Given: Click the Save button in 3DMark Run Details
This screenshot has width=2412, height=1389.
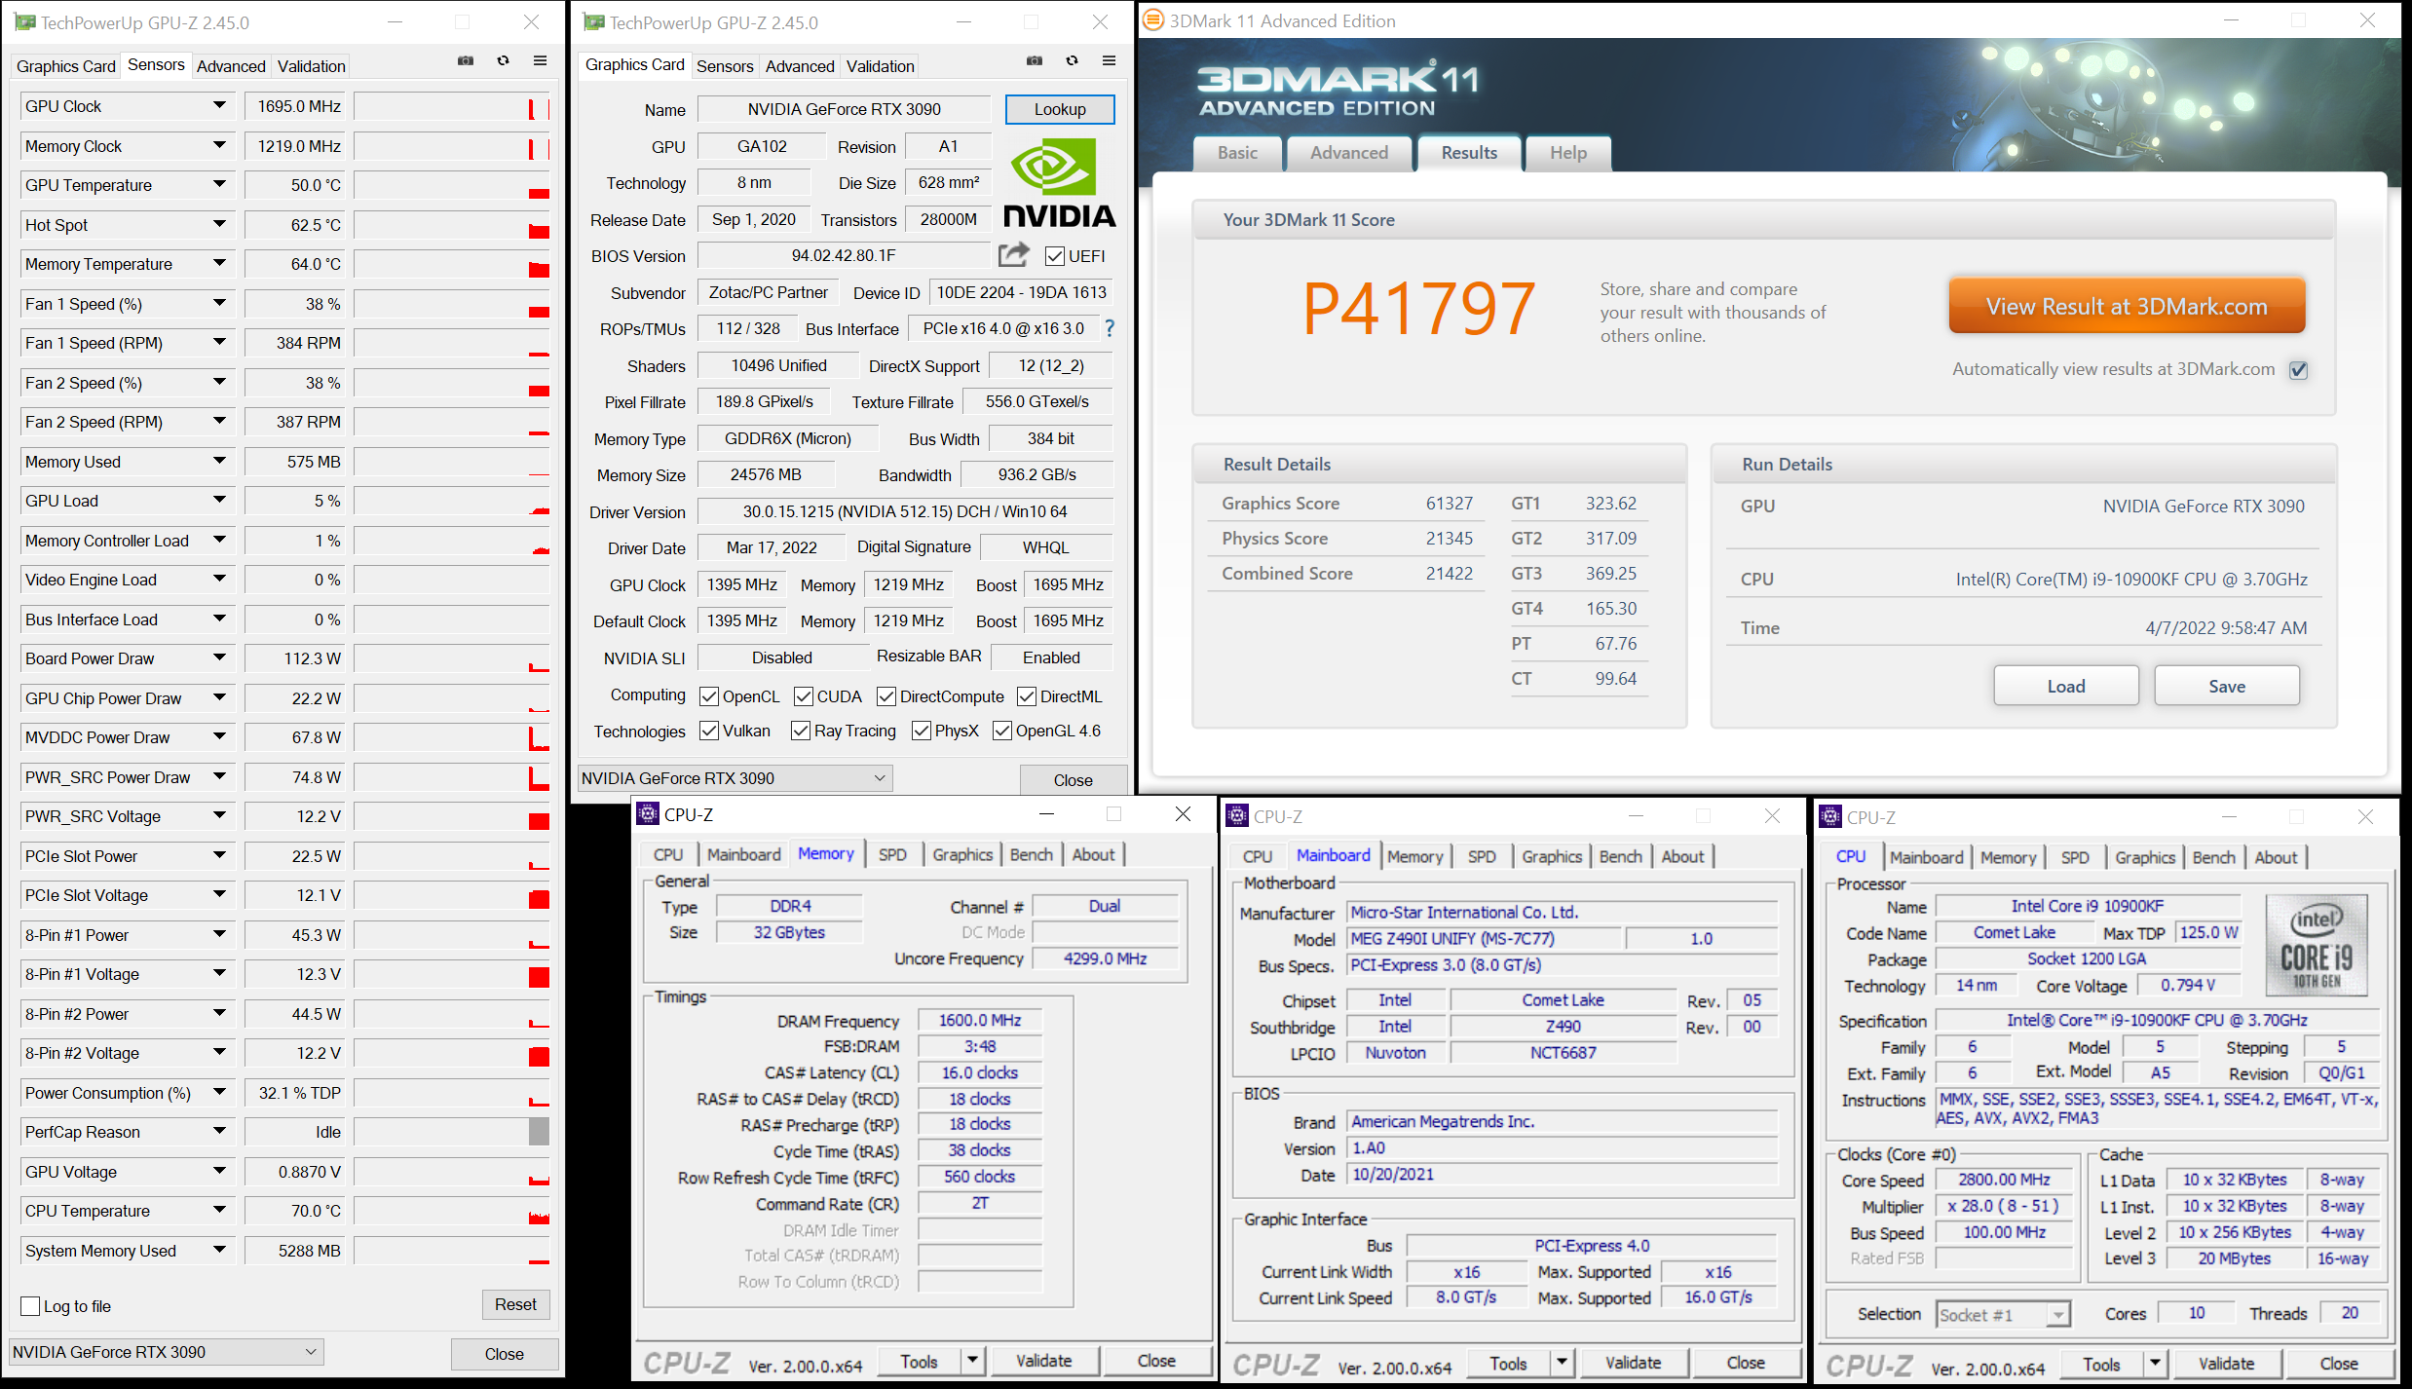Looking at the screenshot, I should click(x=2227, y=686).
